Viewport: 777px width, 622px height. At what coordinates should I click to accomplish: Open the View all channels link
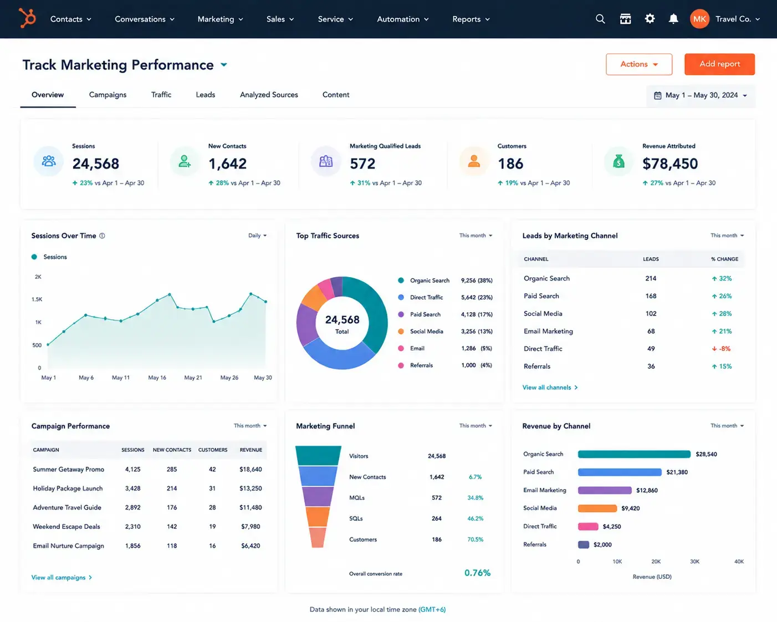tap(550, 388)
